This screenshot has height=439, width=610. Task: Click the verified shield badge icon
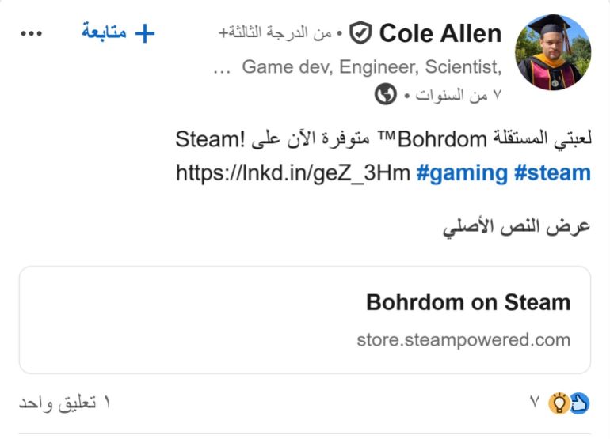click(x=361, y=33)
